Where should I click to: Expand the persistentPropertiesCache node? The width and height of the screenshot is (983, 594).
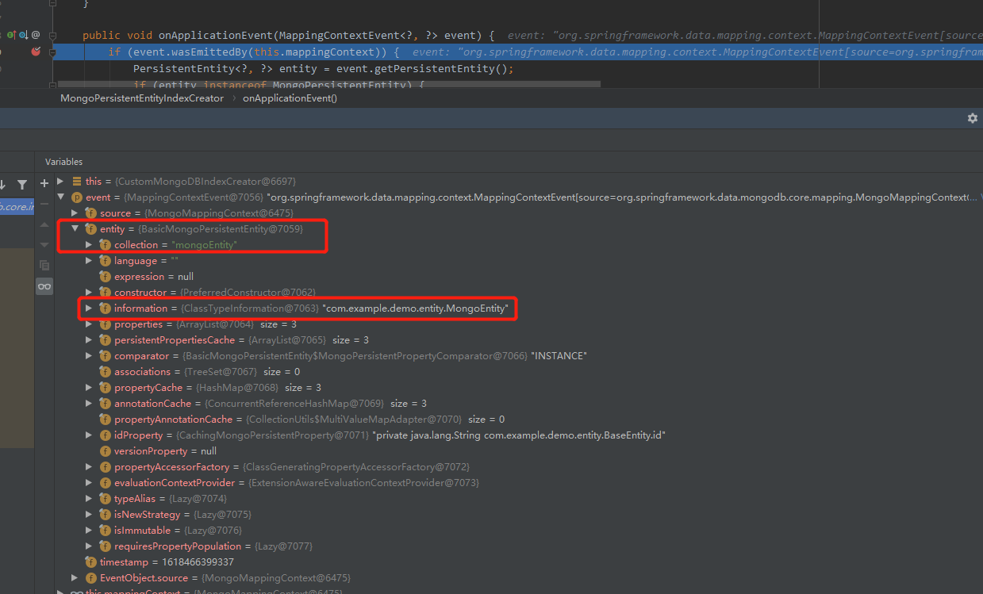pos(89,340)
